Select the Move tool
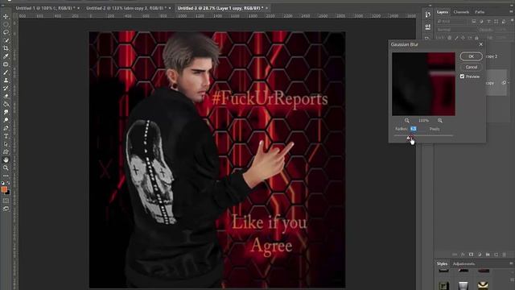The image size is (515, 290). coord(6,16)
